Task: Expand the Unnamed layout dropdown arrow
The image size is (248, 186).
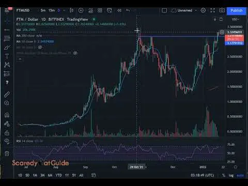Action: [x=196, y=10]
